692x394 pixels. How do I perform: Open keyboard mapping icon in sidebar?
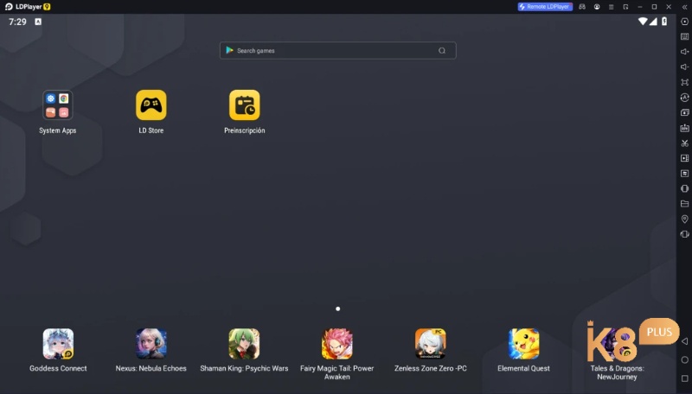tap(684, 36)
